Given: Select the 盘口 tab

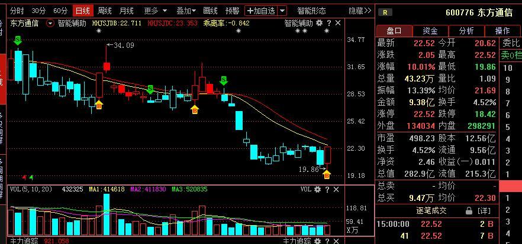Looking at the screenshot, I should (x=394, y=31).
